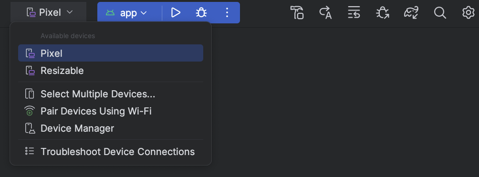Image resolution: width=479 pixels, height=177 pixels.
Task: Open Troubleshoot Device Connections
Action: click(111, 152)
